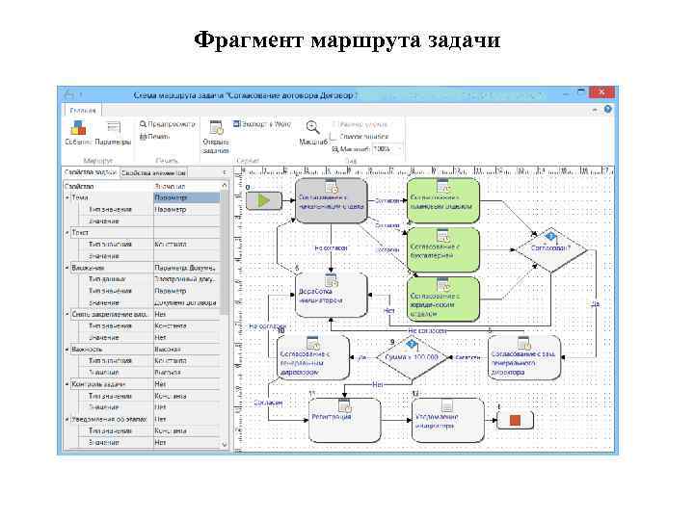Screen dimensions: 694x520
Task: Switch to the Свойства задачи tab
Action: [x=91, y=172]
